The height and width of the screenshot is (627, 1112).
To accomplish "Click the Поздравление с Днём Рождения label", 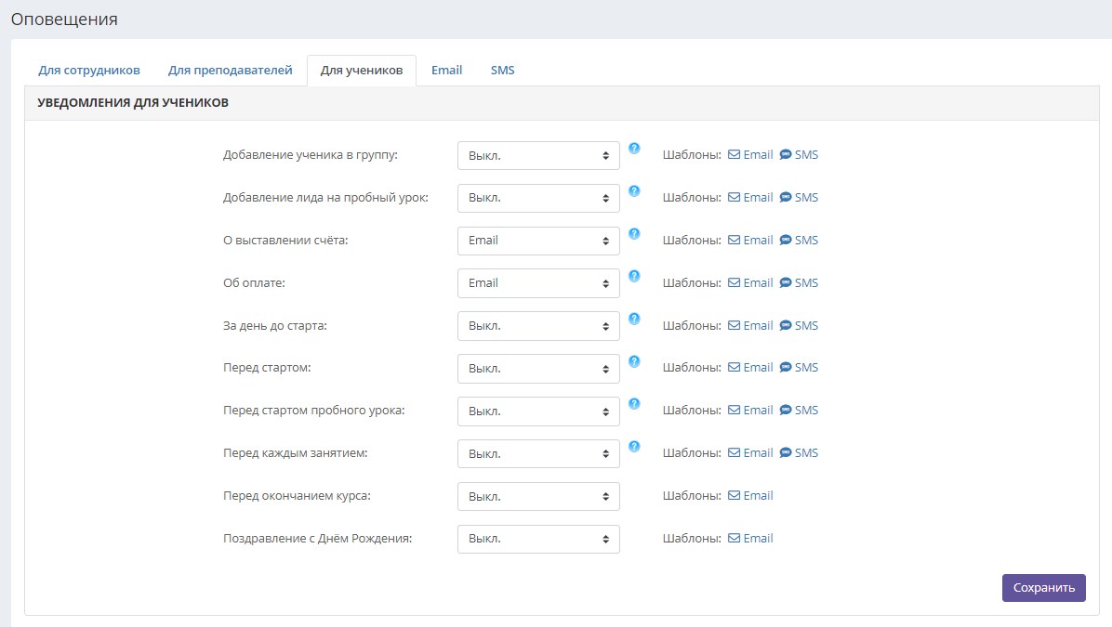I will point(318,539).
